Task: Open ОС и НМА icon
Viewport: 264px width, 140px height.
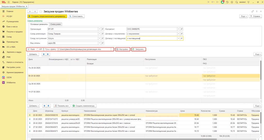Action: 3,47
